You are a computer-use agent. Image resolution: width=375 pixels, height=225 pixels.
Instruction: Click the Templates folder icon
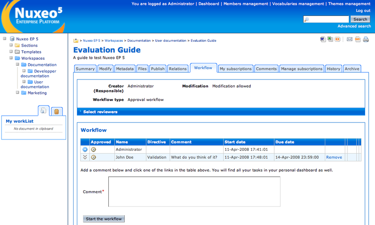tap(17, 52)
